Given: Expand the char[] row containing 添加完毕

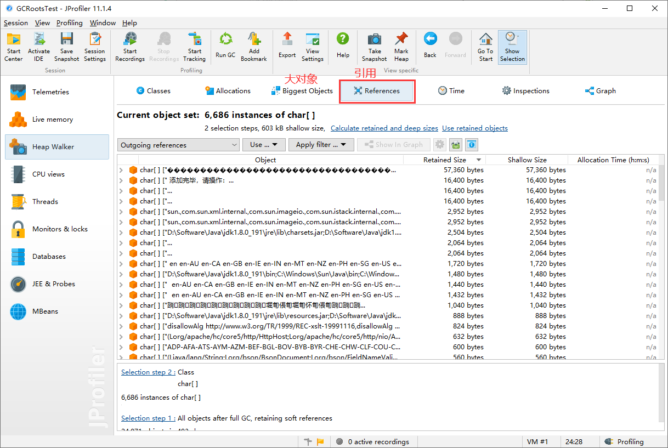Looking at the screenshot, I should (x=121, y=180).
